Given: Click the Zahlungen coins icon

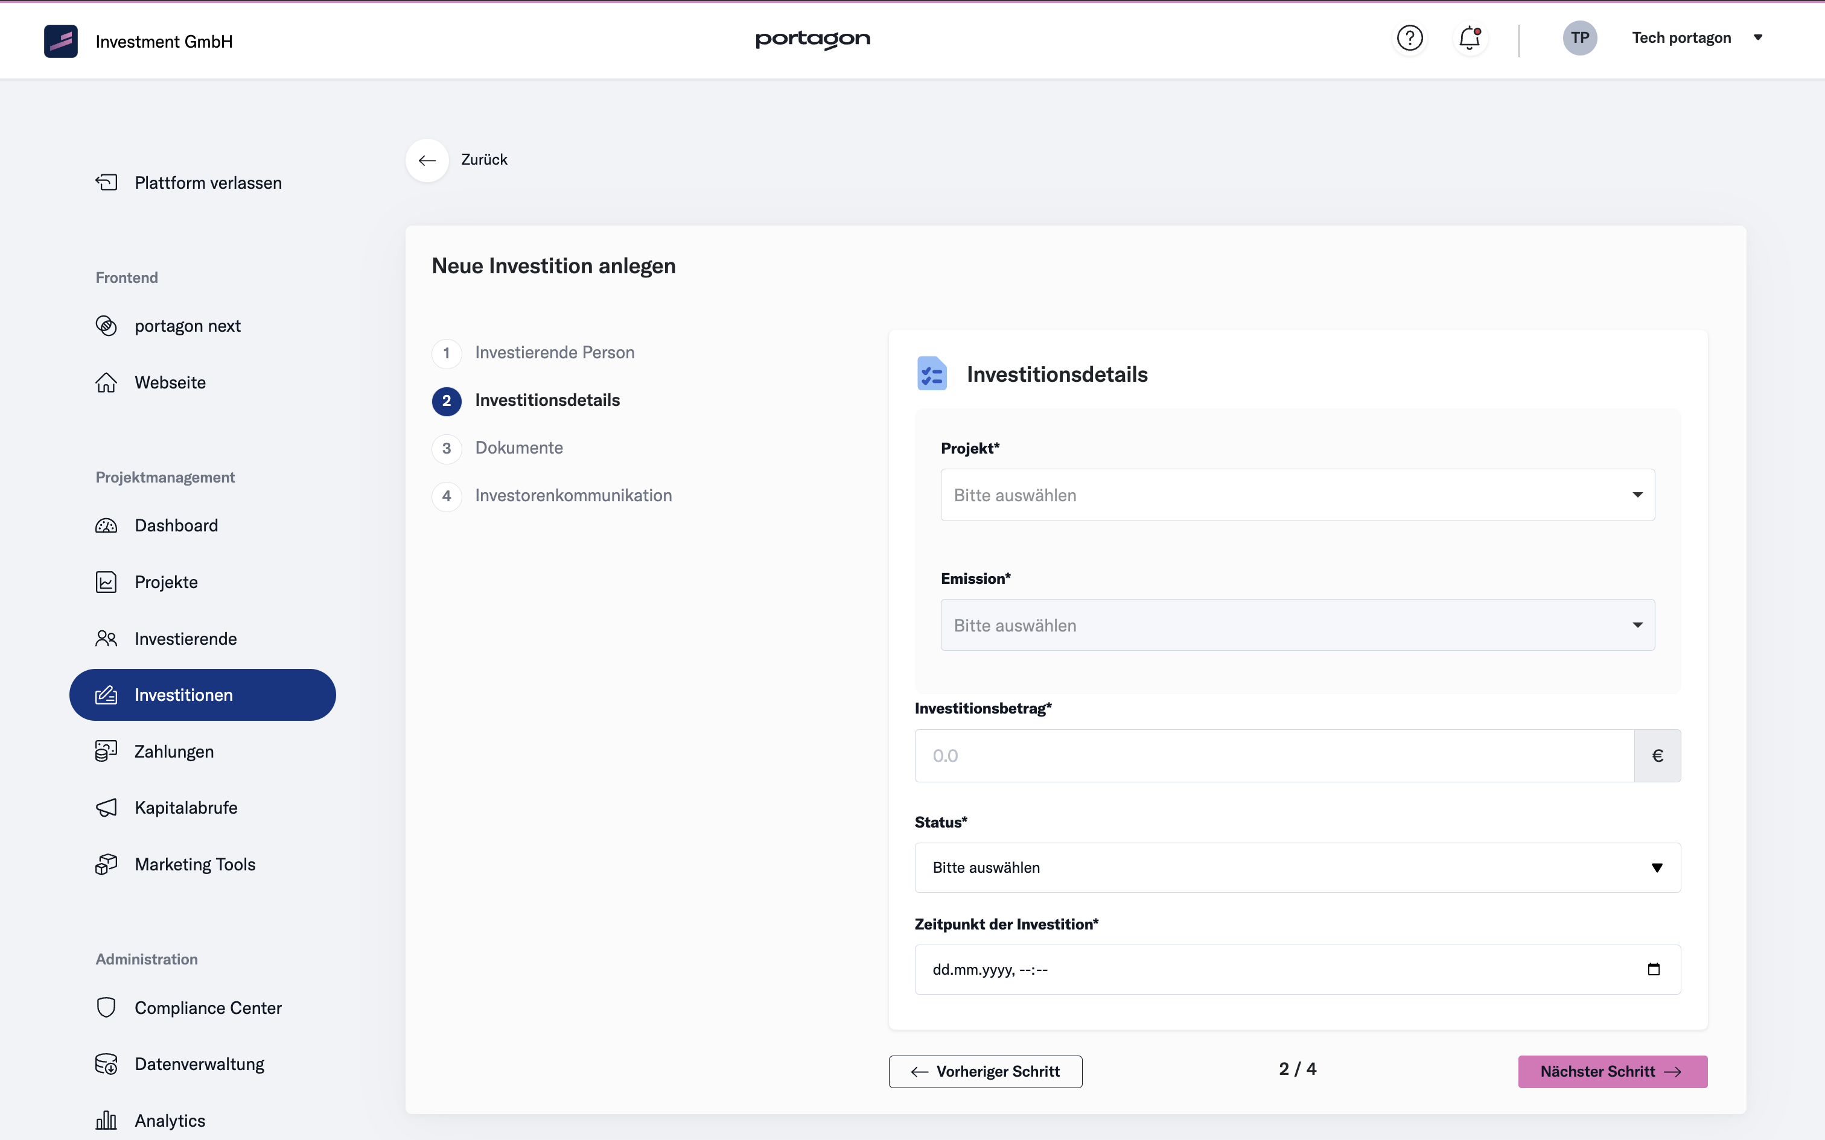Looking at the screenshot, I should (106, 751).
